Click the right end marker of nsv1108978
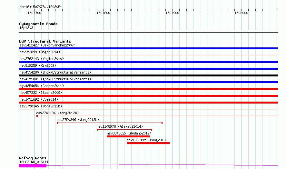 point(152,130)
